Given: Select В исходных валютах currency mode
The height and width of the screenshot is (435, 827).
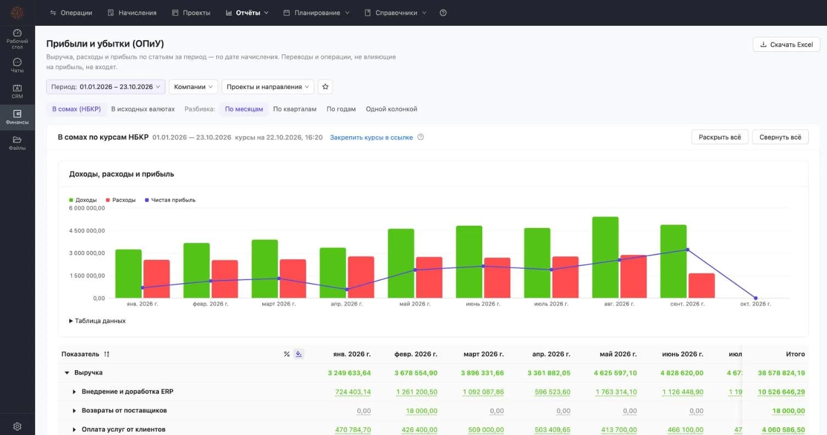Looking at the screenshot, I should pyautogui.click(x=143, y=109).
